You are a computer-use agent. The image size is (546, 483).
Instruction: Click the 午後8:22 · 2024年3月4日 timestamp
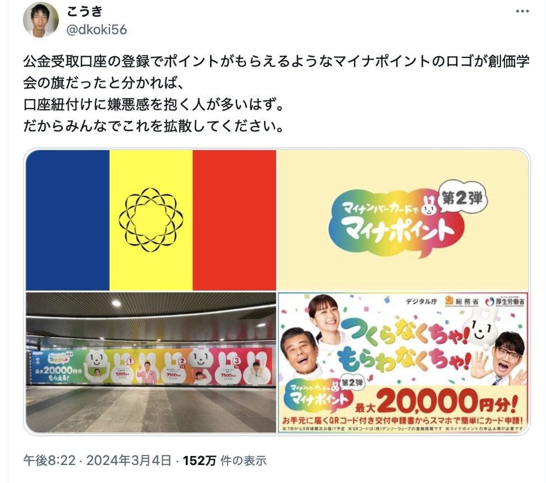coord(97,461)
